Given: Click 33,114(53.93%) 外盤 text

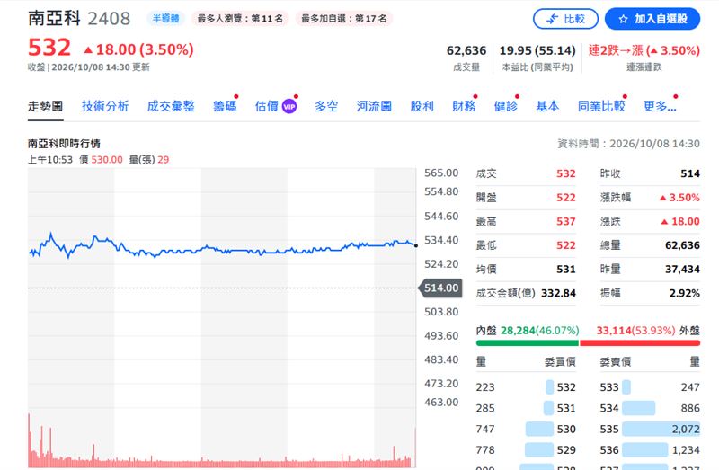Looking at the screenshot, I should (648, 330).
